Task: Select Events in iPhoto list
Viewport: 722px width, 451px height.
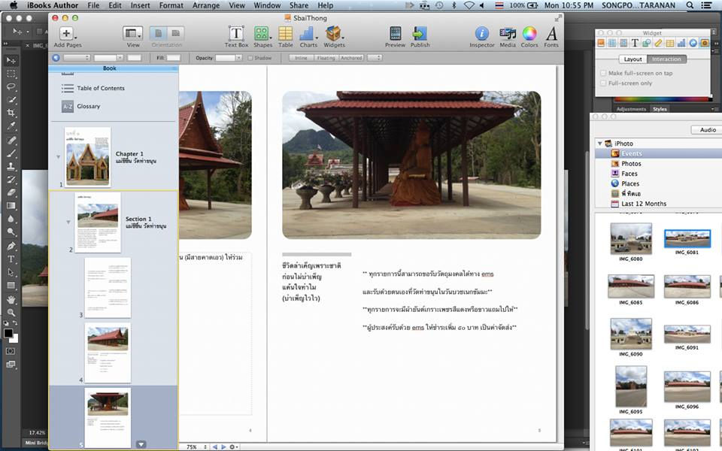Action: point(631,153)
